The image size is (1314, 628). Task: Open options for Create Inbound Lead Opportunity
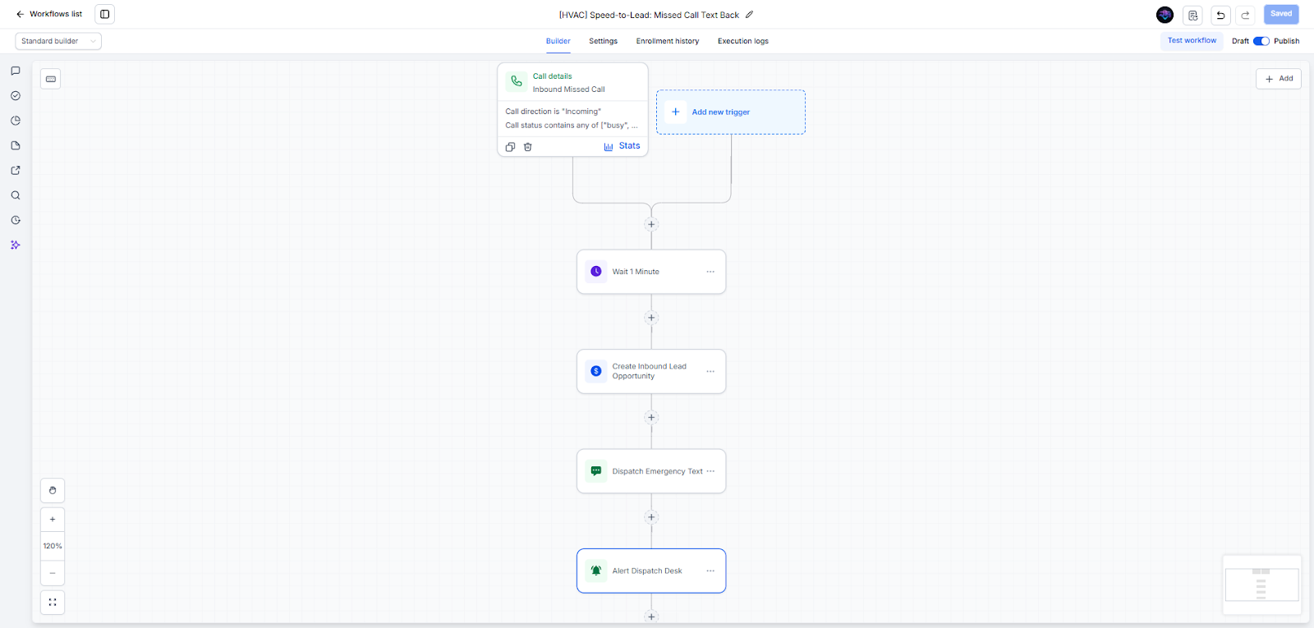710,371
